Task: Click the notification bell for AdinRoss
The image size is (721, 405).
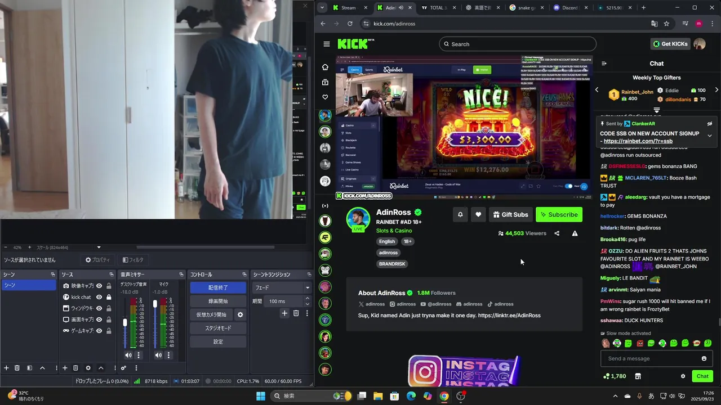Action: [x=460, y=214]
